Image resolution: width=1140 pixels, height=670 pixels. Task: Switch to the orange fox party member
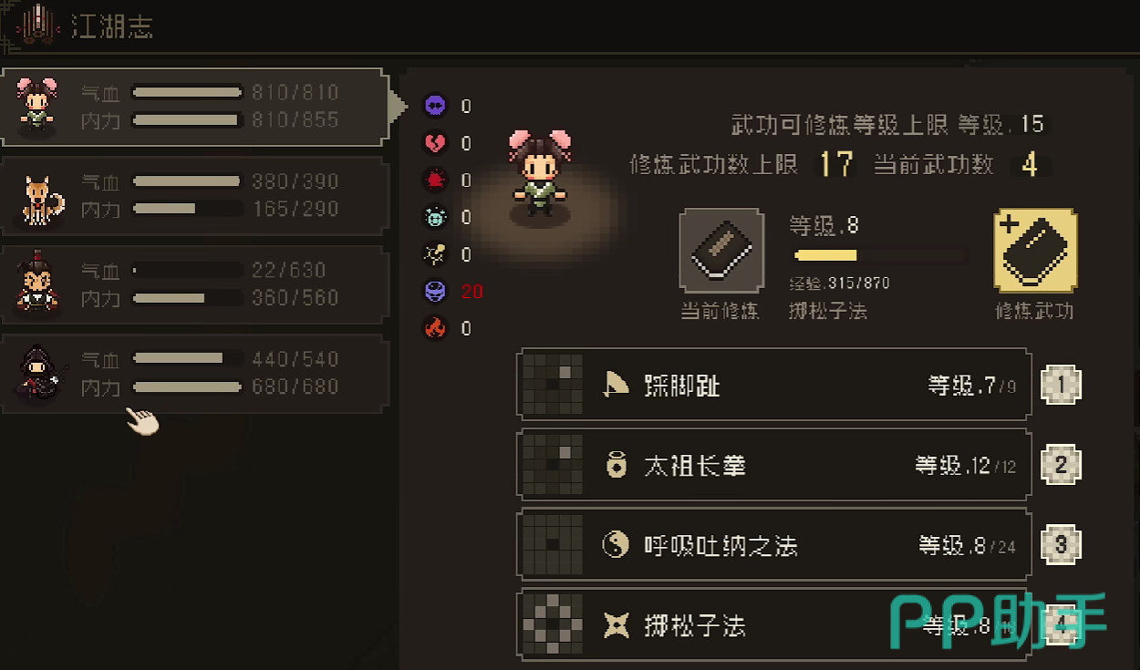coord(194,196)
